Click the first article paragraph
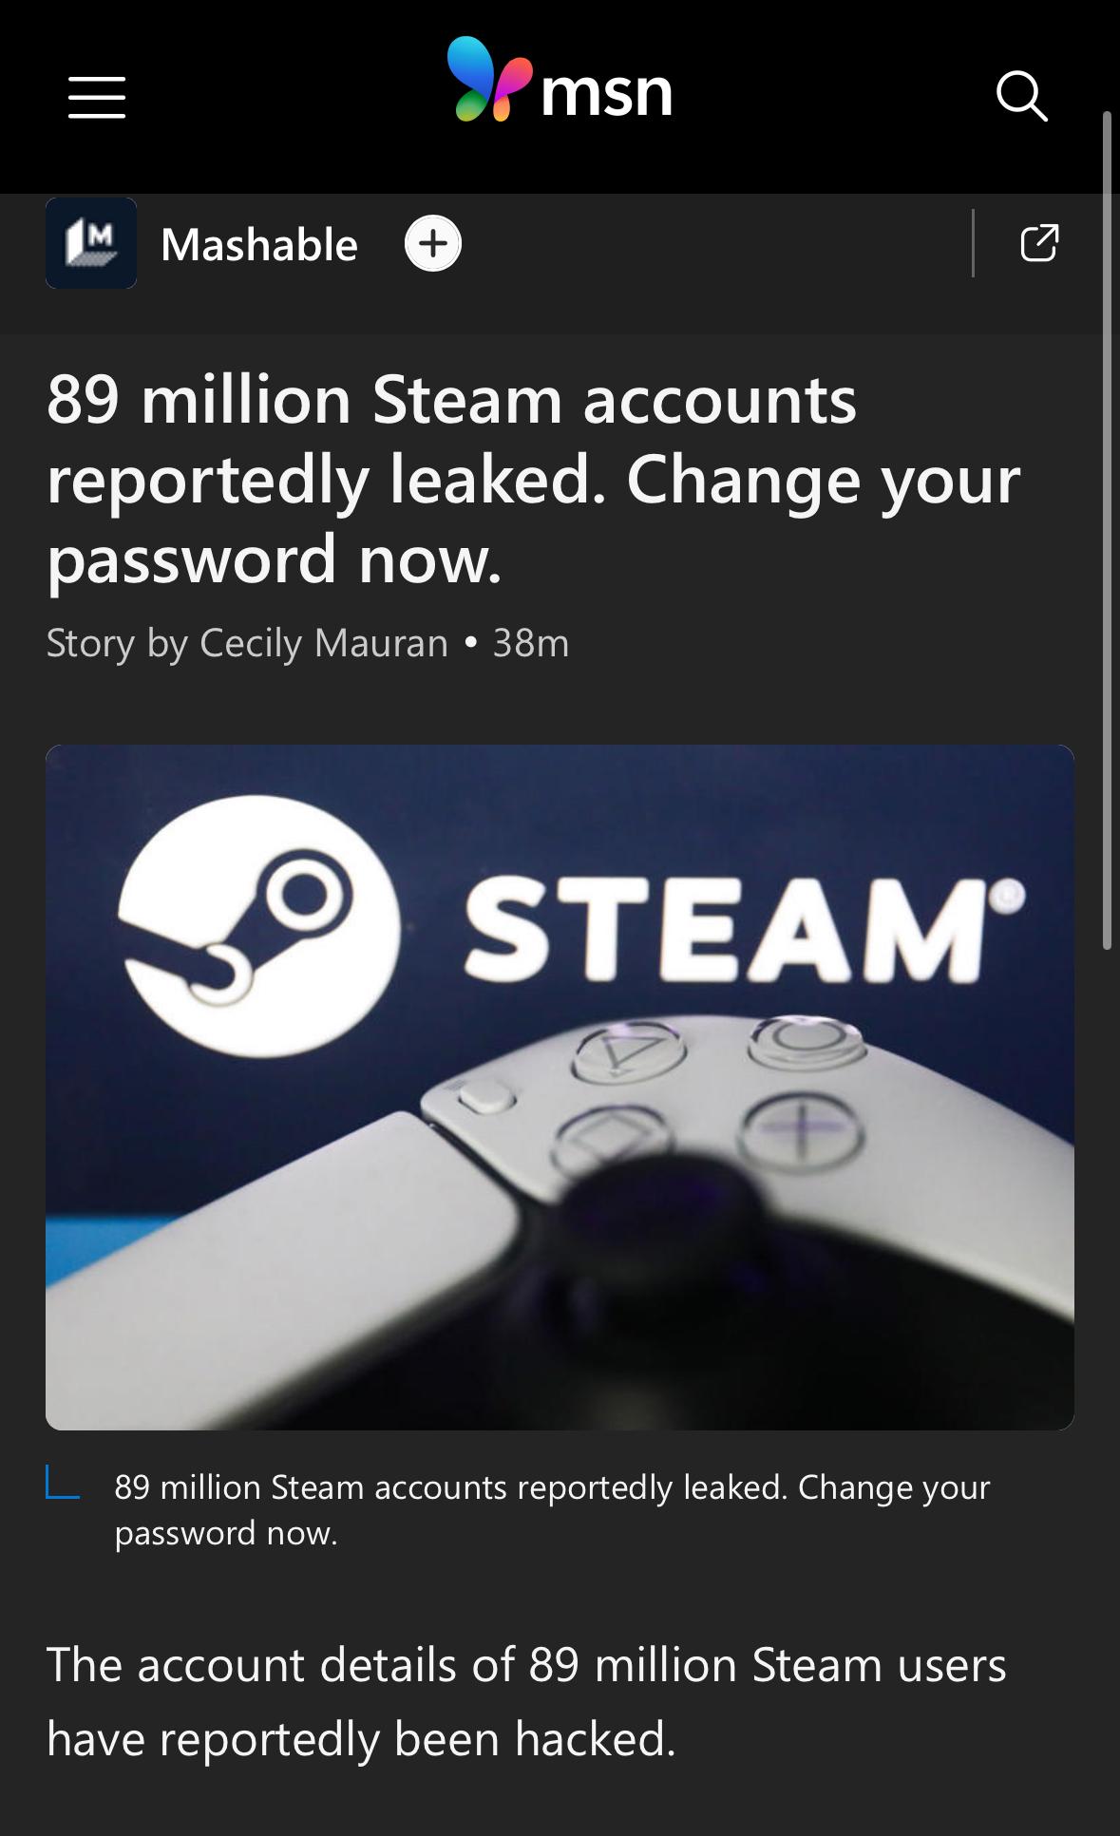 click(x=526, y=1701)
